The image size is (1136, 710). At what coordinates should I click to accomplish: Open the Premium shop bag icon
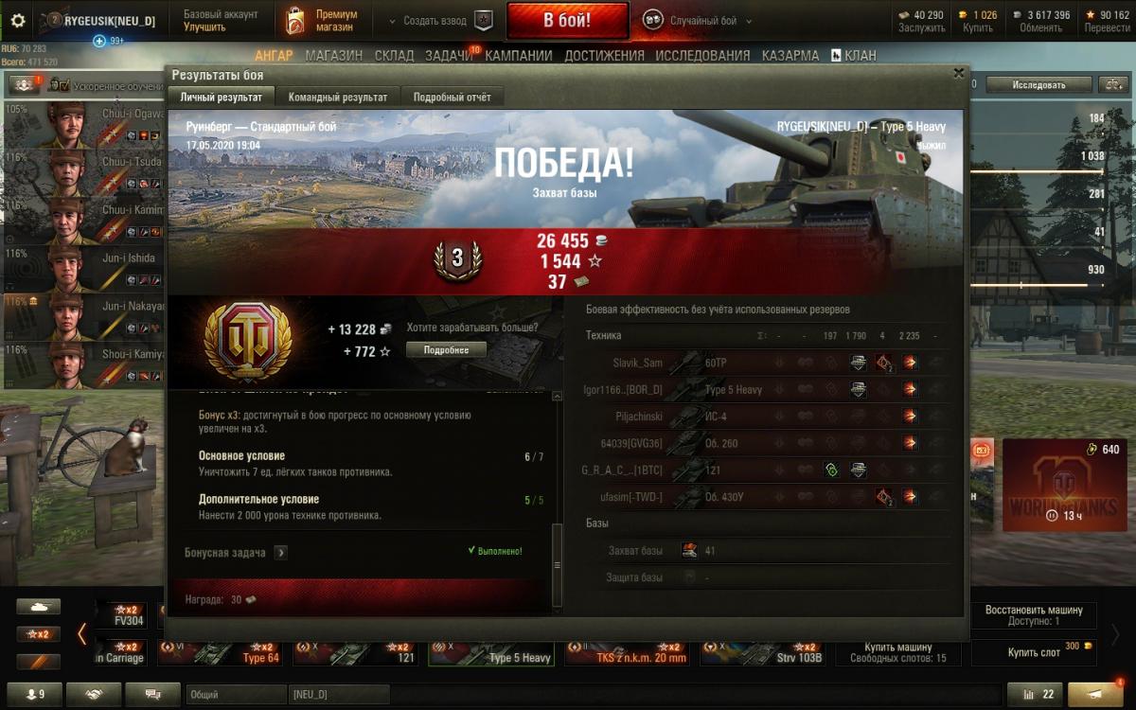tap(295, 20)
